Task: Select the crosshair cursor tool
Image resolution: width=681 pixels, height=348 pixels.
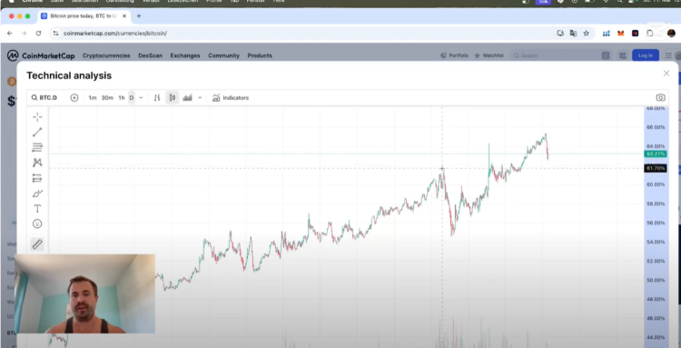Action: coord(37,116)
